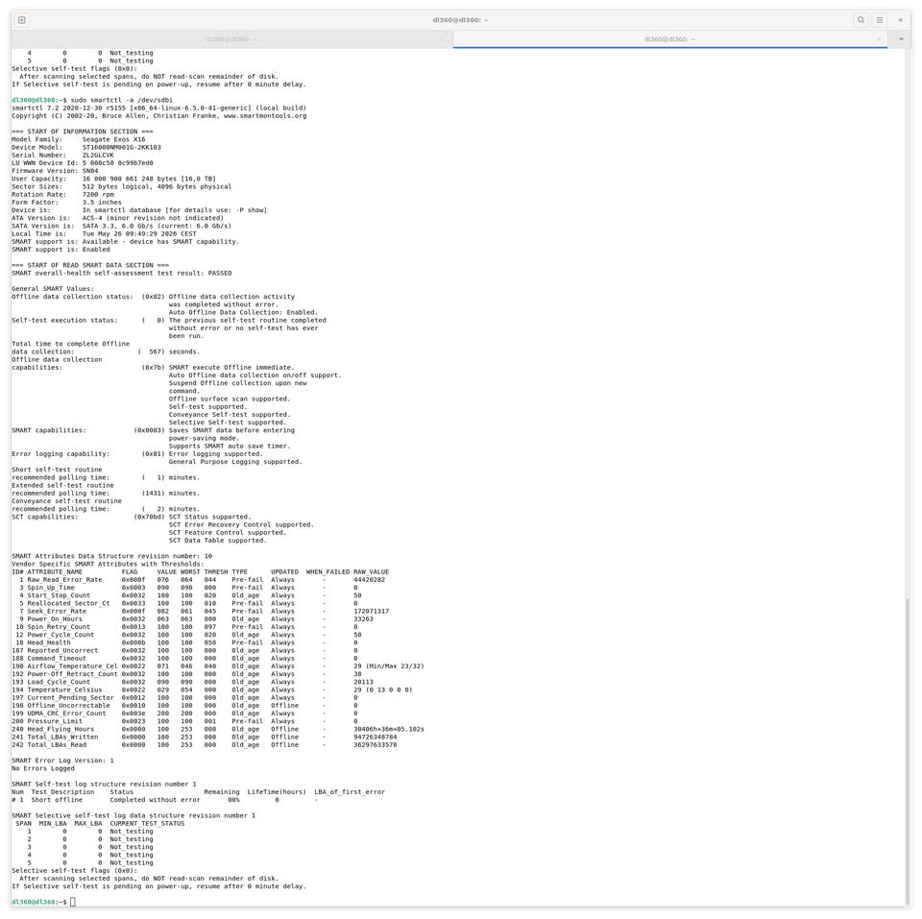Image resolution: width=922 pixels, height=919 pixels.
Task: Click device model ST16000NM001G-2KK103
Action: click(x=122, y=148)
